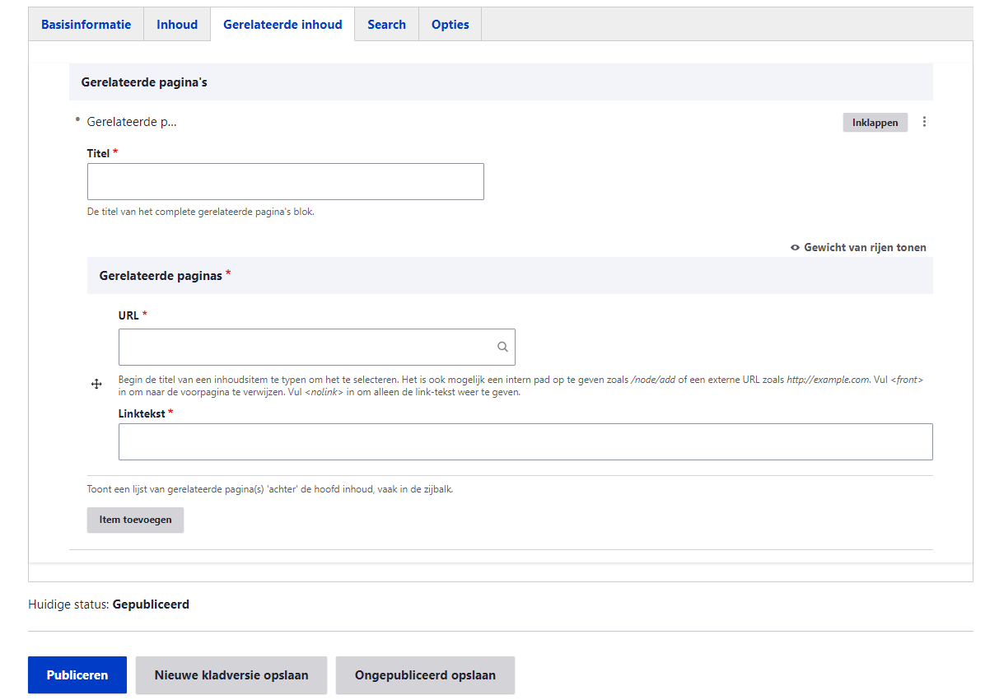Click Nieuwe kladversie opslaan
The width and height of the screenshot is (985, 700).
pos(231,675)
